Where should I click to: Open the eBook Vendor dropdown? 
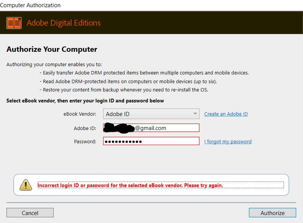pos(151,114)
